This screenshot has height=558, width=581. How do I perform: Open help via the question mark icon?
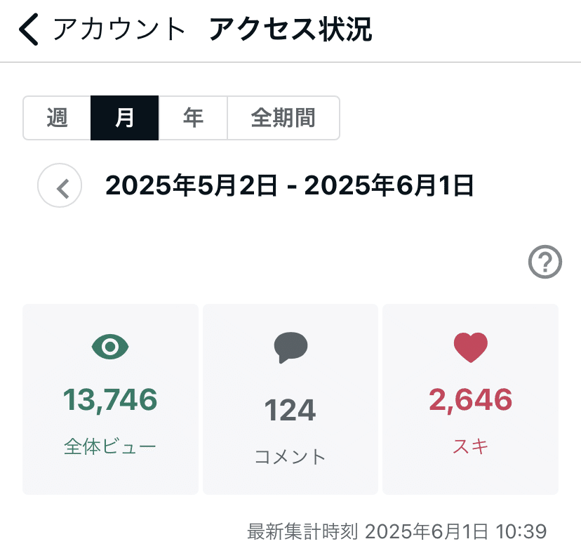[545, 263]
